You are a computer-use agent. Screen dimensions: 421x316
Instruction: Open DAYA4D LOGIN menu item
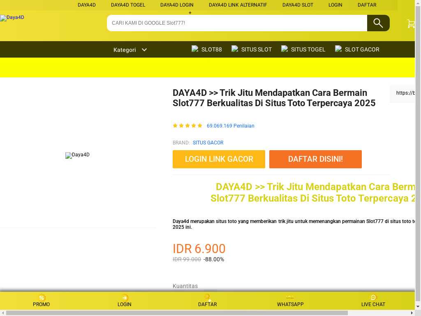(177, 5)
